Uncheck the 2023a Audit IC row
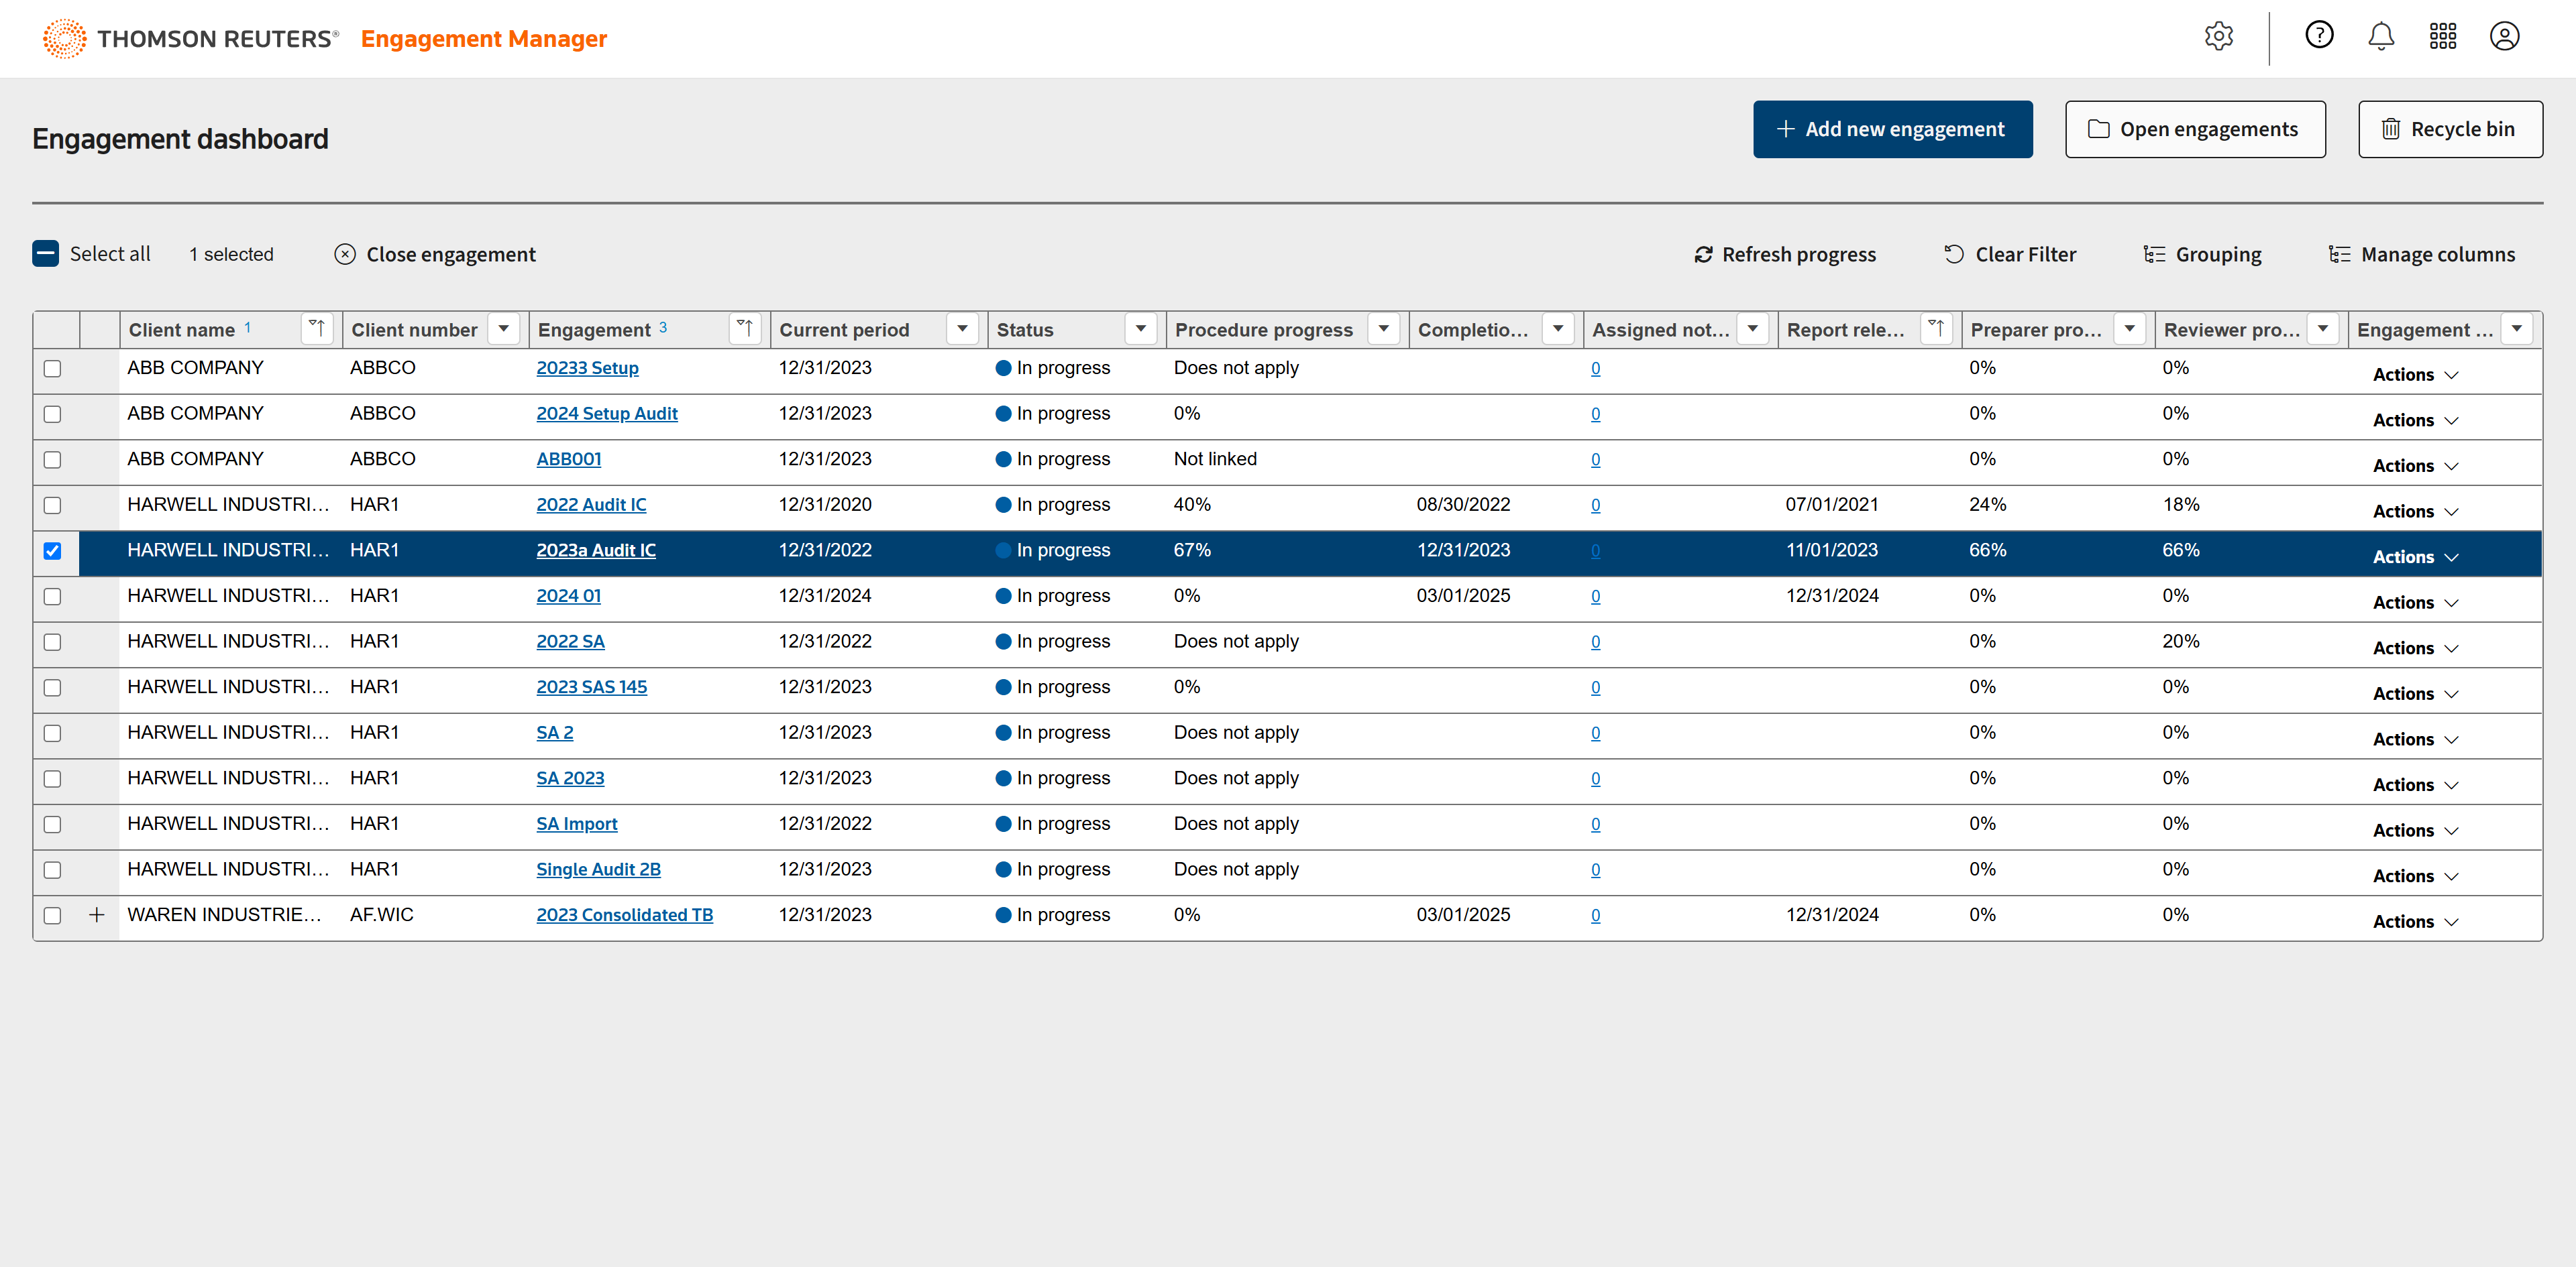The width and height of the screenshot is (2576, 1267). (53, 550)
